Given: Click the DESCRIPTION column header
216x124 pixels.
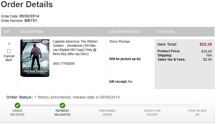Looking at the screenshot, I should 32,32.
